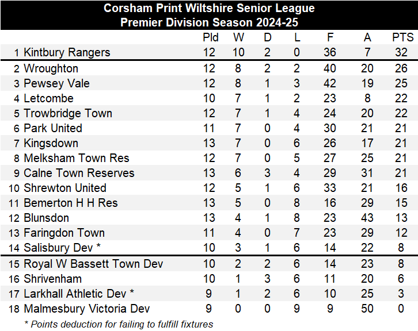Image resolution: width=418 pixels, height=331 pixels.
Task: Click the PTS column header
Action: click(402, 37)
